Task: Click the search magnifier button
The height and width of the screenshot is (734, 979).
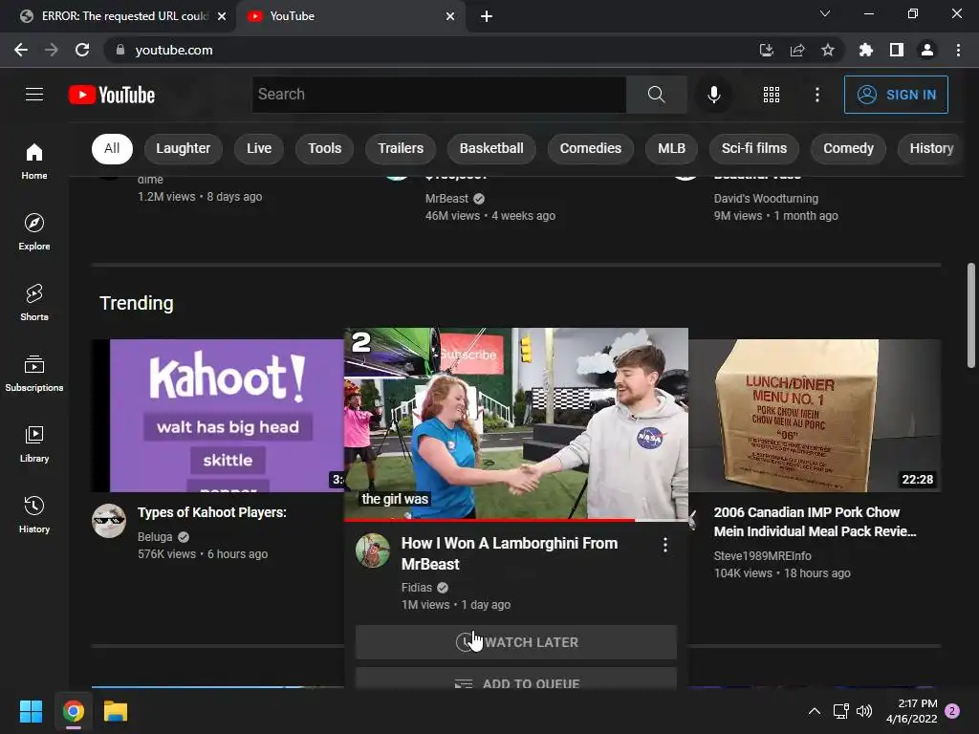Action: pyautogui.click(x=656, y=95)
